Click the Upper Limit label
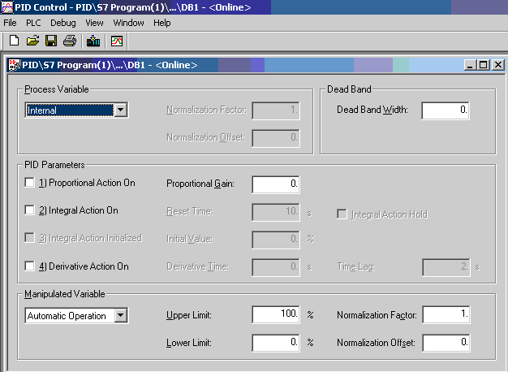The width and height of the screenshot is (508, 372). coord(189,315)
